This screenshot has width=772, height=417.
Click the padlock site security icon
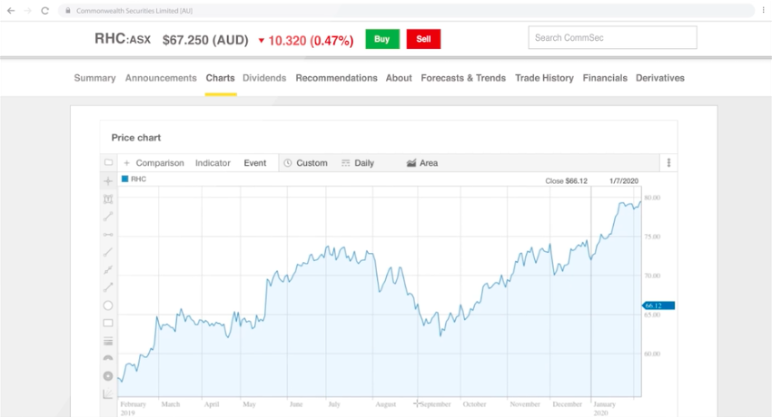(68, 10)
